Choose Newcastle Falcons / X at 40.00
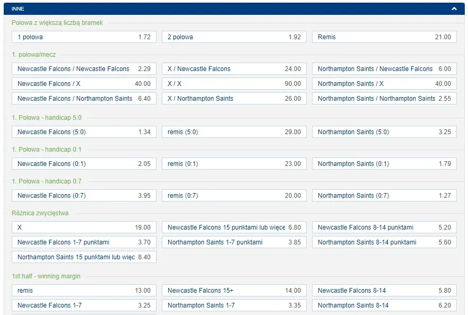The height and width of the screenshot is (315, 468). [x=84, y=84]
